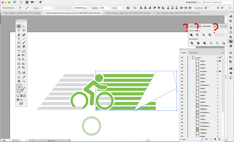This screenshot has width=234, height=142.
Task: Click the Search Adobe Stock field
Action: coord(218,2)
